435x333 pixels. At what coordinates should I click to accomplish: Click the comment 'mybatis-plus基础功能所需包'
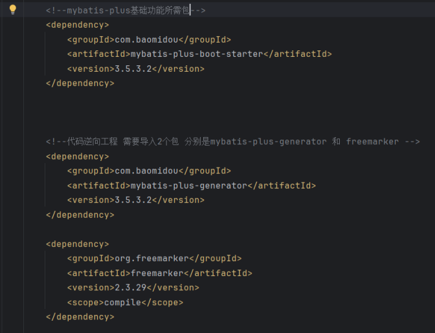click(x=126, y=10)
